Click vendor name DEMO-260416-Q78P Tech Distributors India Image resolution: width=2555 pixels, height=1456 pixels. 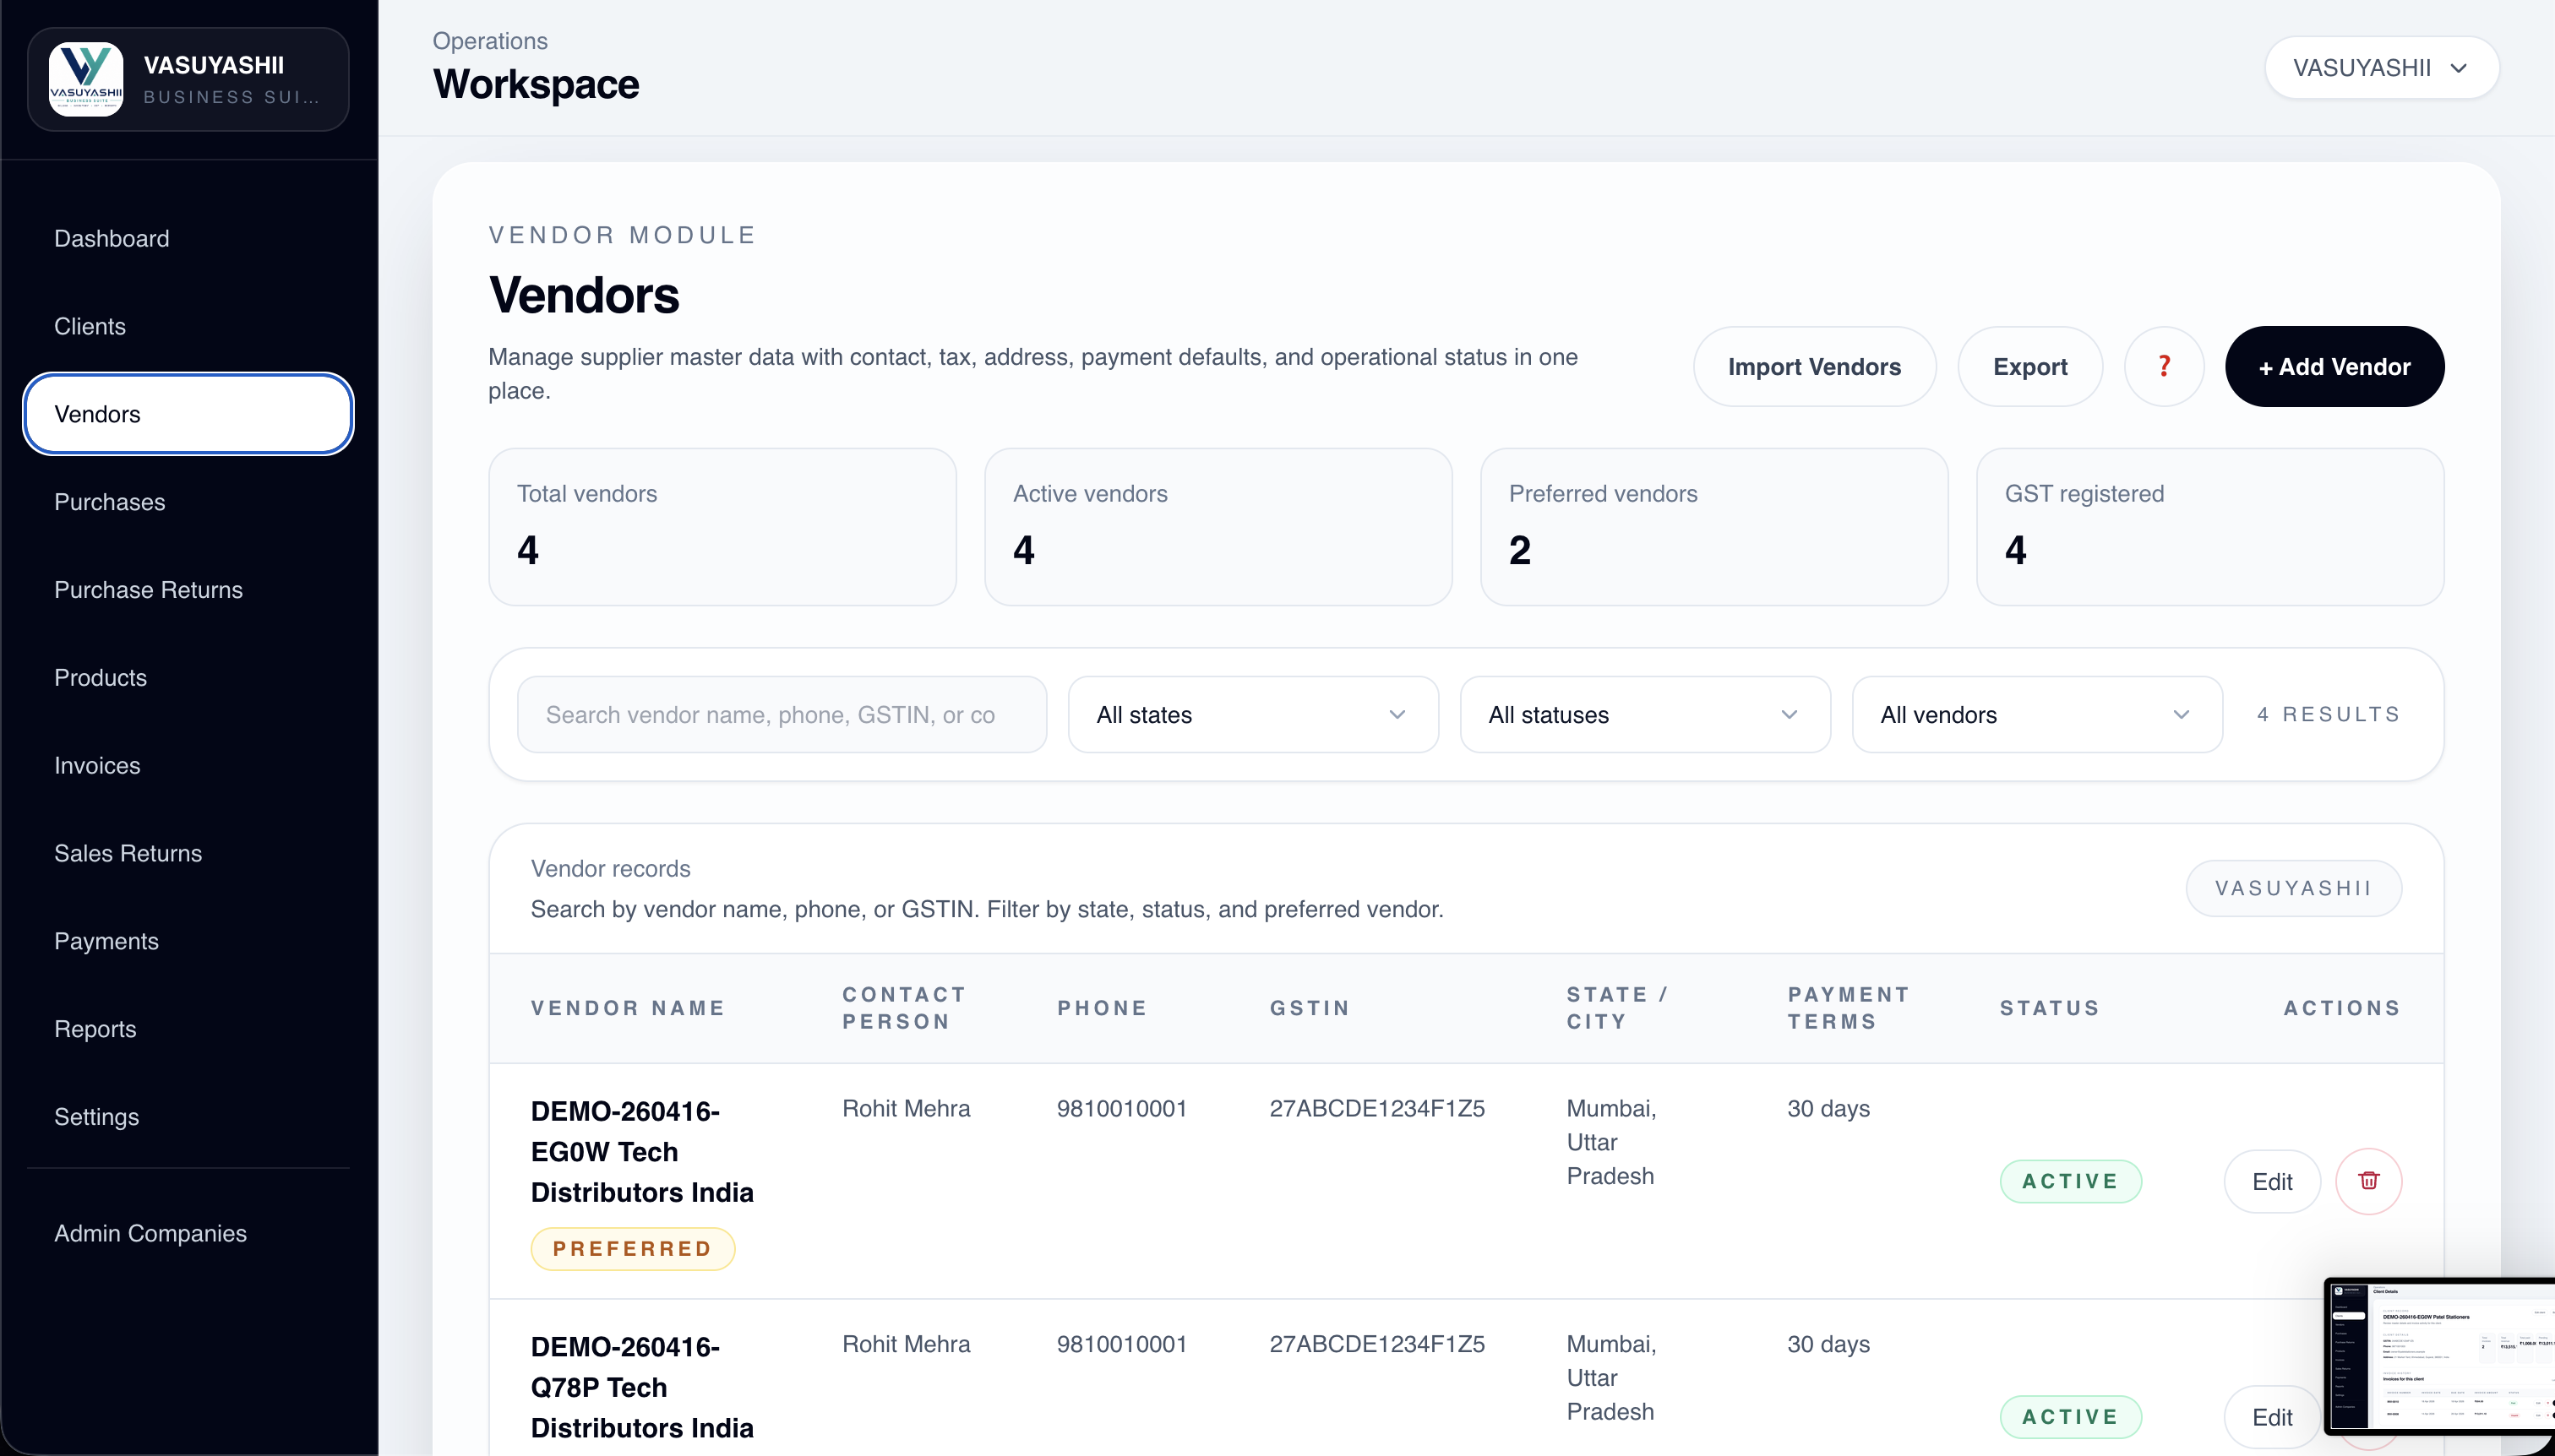(642, 1387)
